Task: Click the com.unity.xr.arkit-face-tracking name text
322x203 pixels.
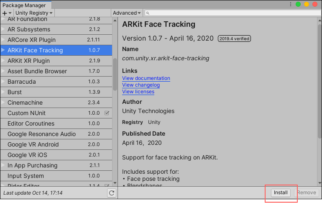Action: pos(166,59)
